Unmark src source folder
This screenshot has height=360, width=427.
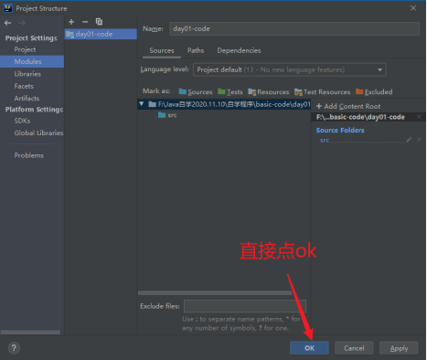[419, 140]
